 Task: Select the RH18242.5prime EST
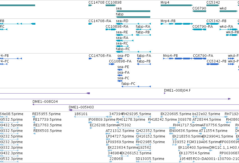click(149, 122)
